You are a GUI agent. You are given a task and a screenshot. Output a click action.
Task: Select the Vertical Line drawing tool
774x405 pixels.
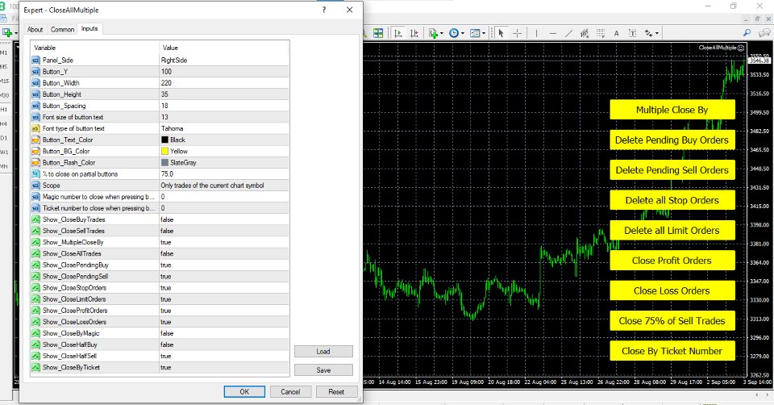coord(536,33)
